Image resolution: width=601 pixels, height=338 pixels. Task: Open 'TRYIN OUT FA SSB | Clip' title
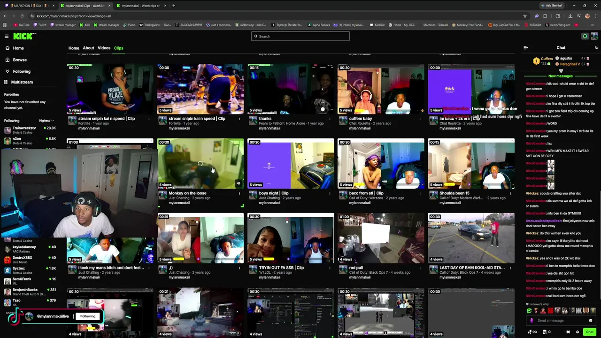[281, 268]
